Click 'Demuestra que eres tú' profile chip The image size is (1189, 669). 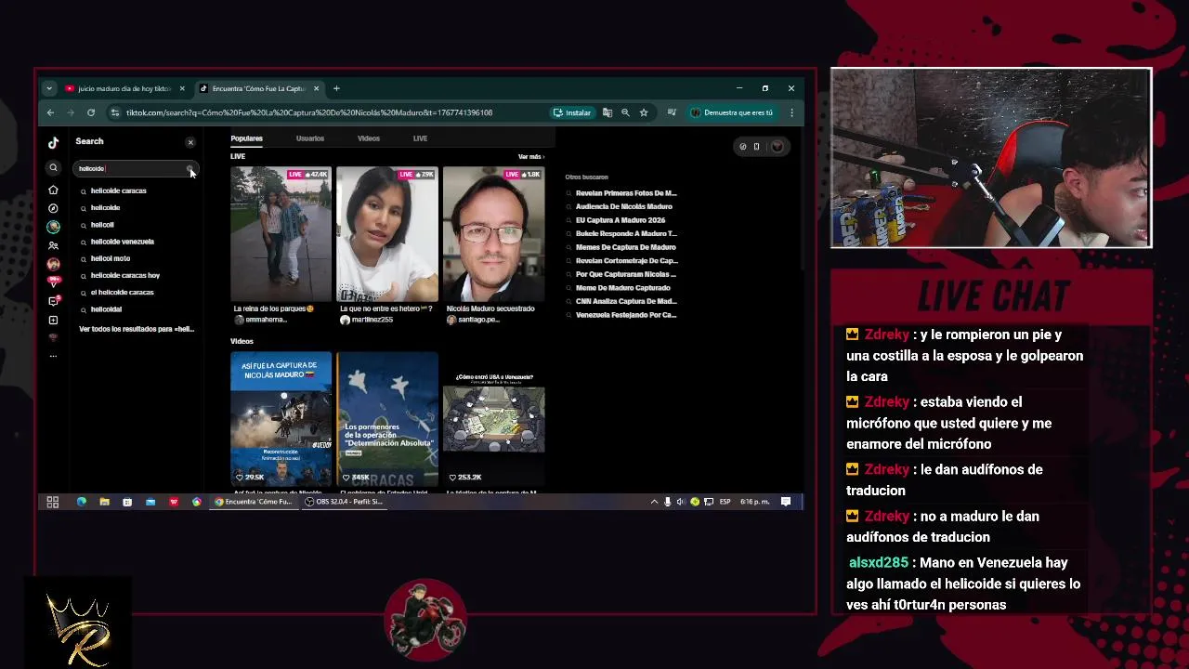pos(732,112)
